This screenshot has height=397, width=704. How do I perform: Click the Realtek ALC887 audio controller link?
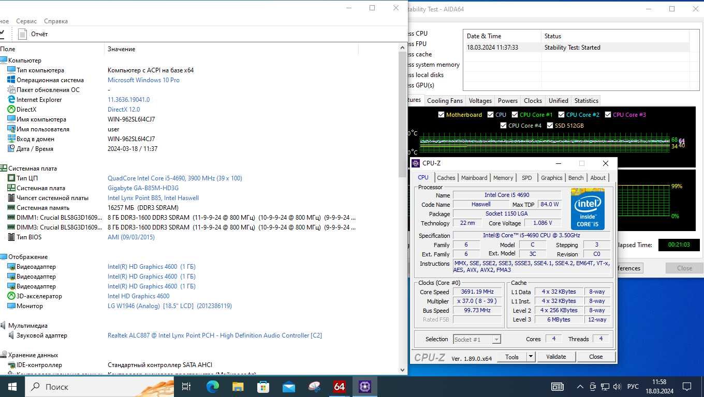(x=215, y=335)
